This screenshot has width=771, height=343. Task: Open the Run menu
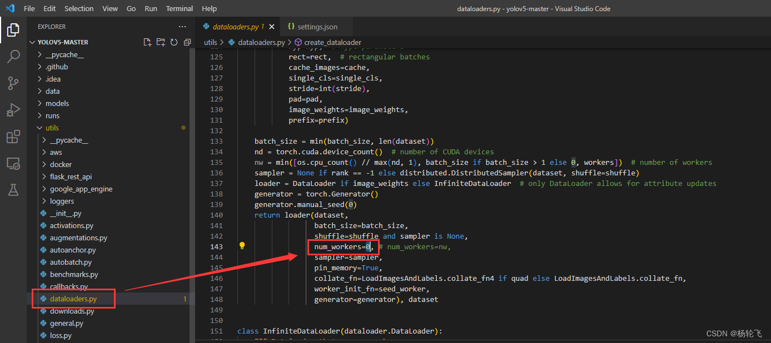pyautogui.click(x=151, y=8)
